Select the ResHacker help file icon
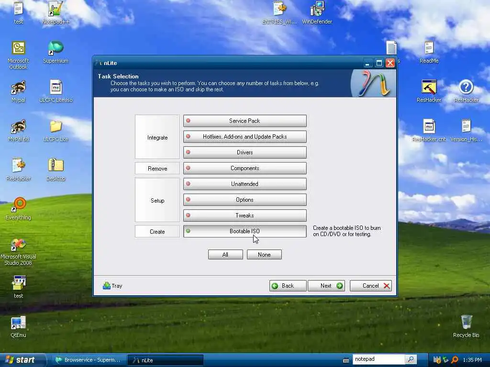Image resolution: width=490 pixels, height=367 pixels. tap(466, 91)
